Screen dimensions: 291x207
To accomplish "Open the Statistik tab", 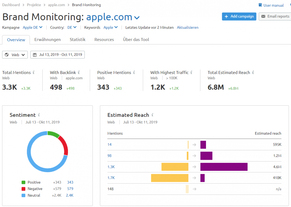I will 78,39.
